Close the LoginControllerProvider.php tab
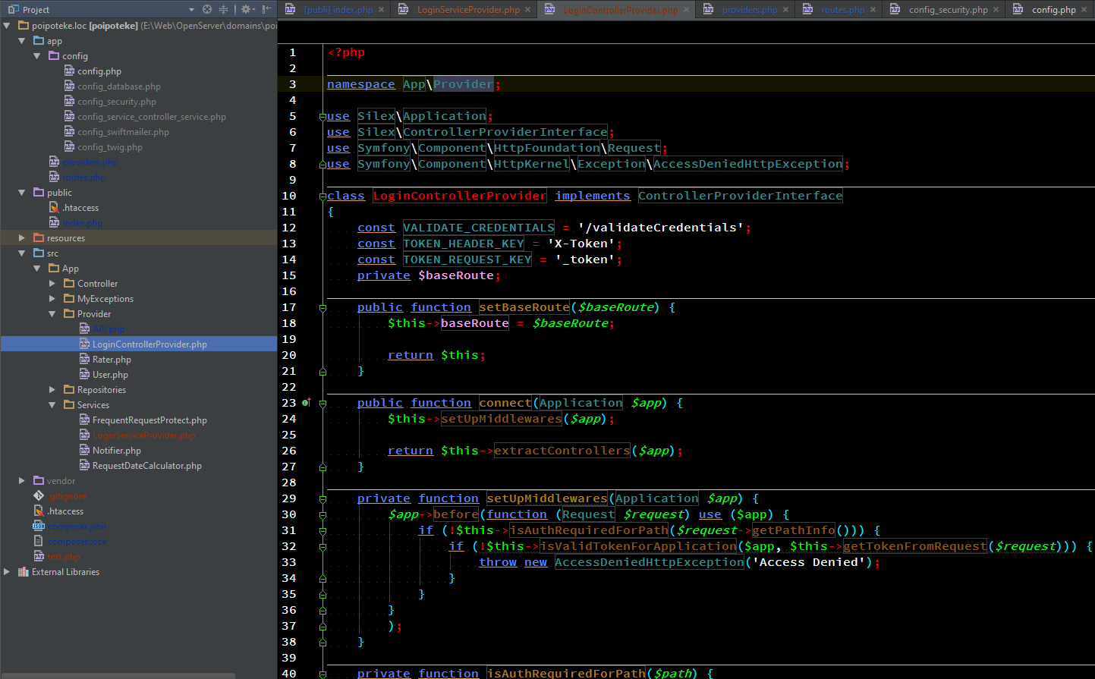 point(686,10)
